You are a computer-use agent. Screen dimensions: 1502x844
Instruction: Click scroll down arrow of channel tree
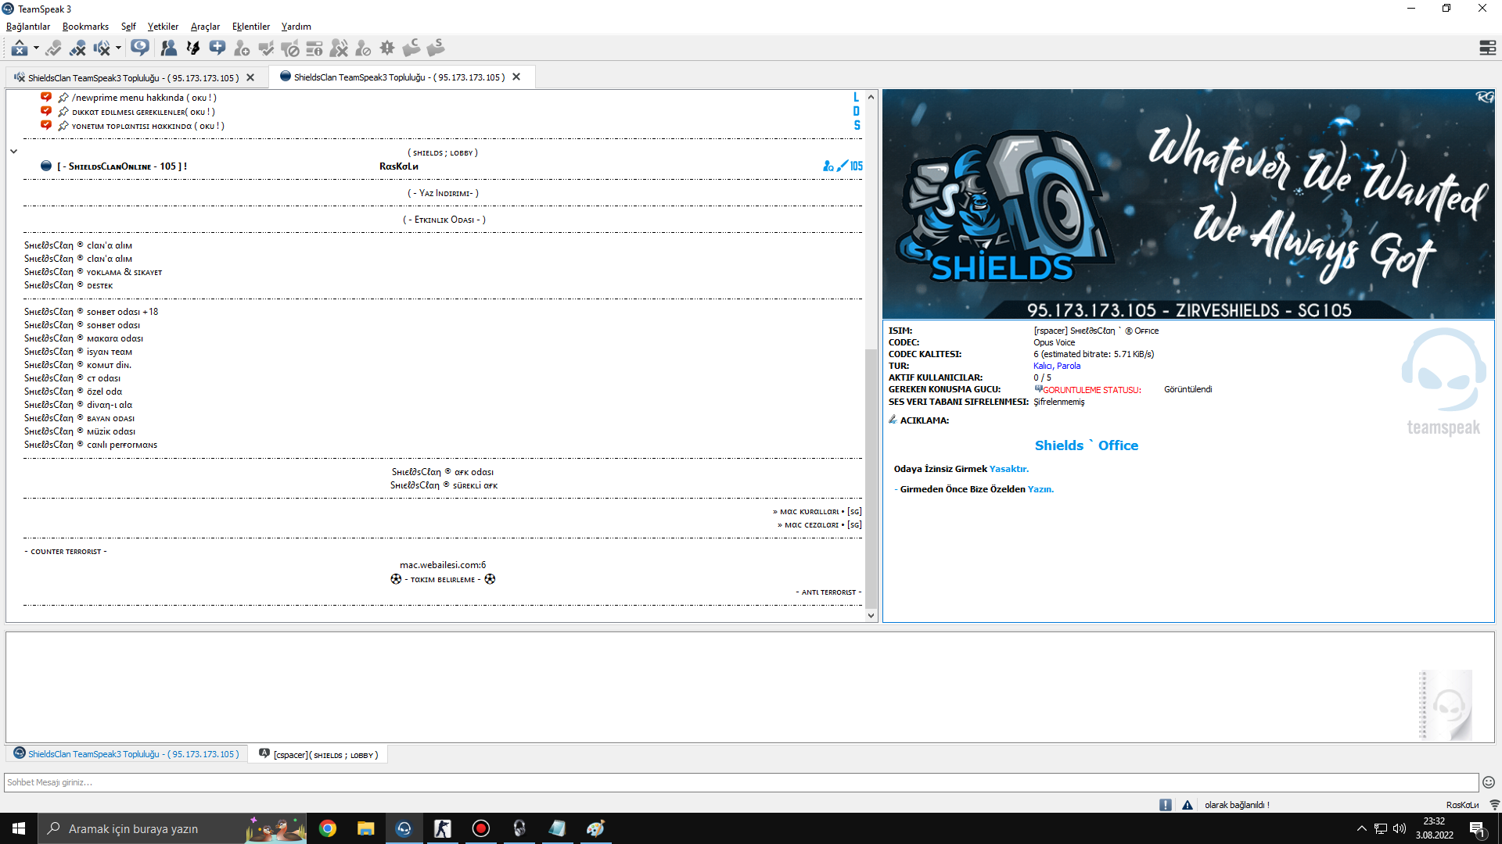[x=871, y=616]
